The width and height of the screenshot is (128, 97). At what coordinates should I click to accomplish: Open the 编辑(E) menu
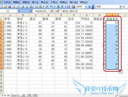17,2
